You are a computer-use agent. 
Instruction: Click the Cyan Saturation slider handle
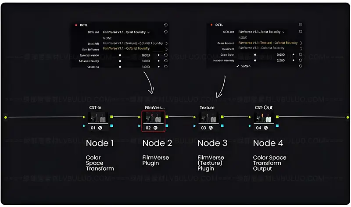tap(120, 55)
